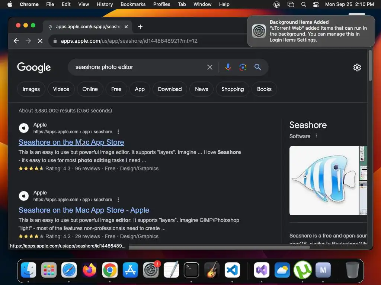Click the horizontal scrollbar at bottom
The height and width of the screenshot is (285, 381).
[219, 247]
